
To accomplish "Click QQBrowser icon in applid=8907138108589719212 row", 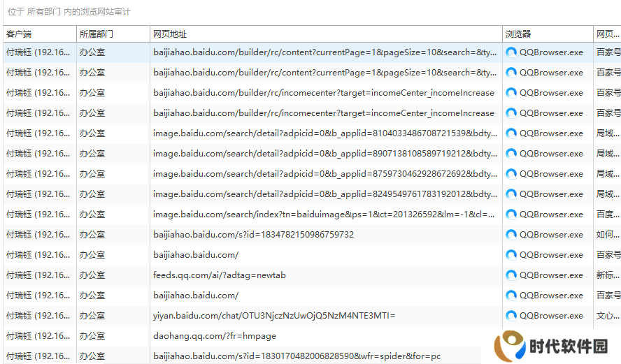I will 511,154.
